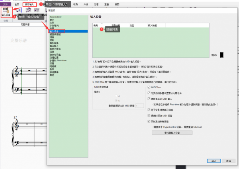Click the 输入映射 column header
The image size is (239, 169).
[156, 25]
